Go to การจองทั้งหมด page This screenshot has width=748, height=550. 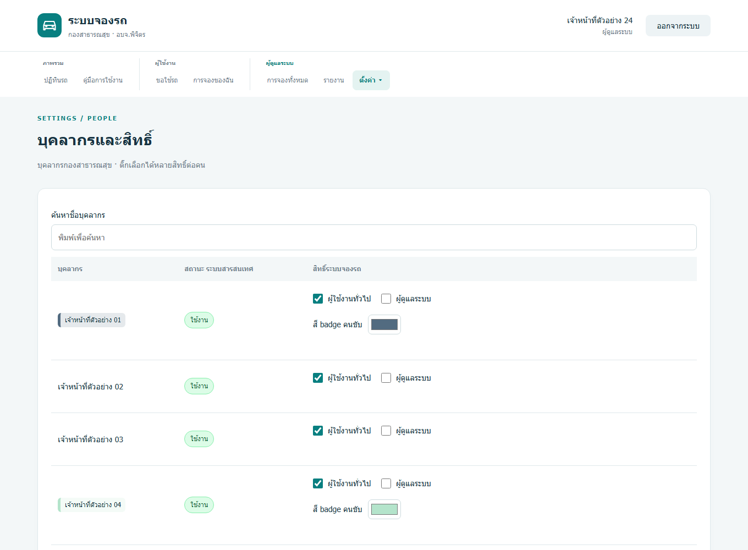[x=288, y=80]
